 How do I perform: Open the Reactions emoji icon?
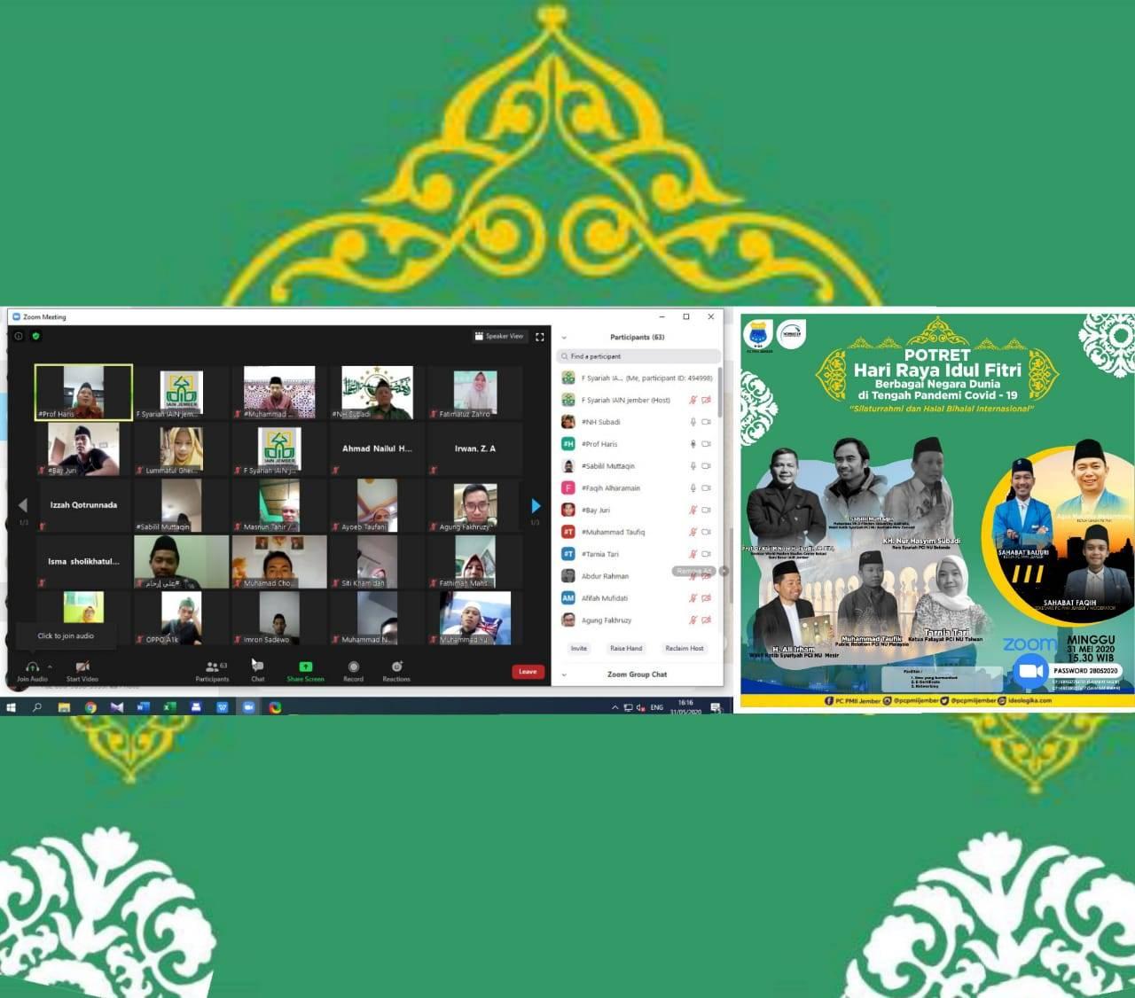click(396, 667)
